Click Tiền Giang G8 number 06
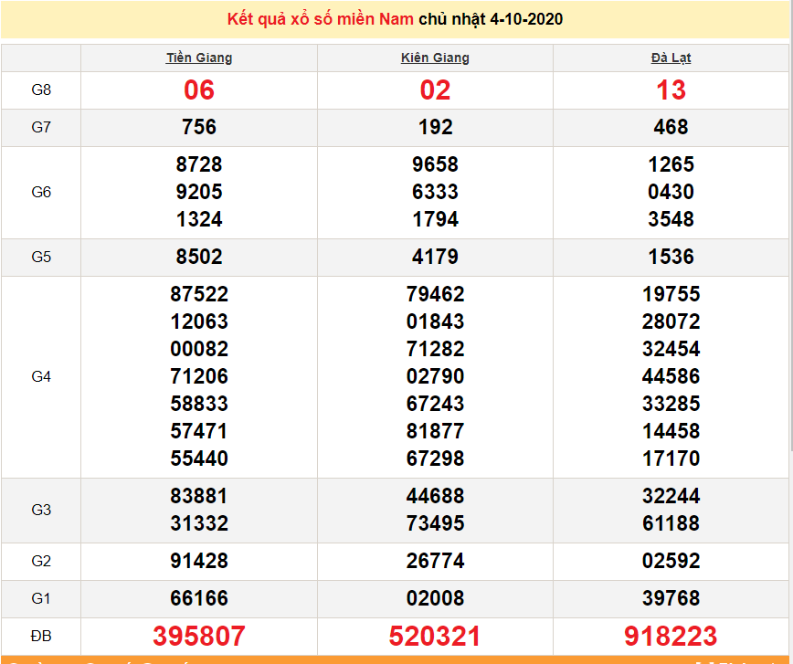Image resolution: width=793 pixels, height=664 pixels. 199,90
